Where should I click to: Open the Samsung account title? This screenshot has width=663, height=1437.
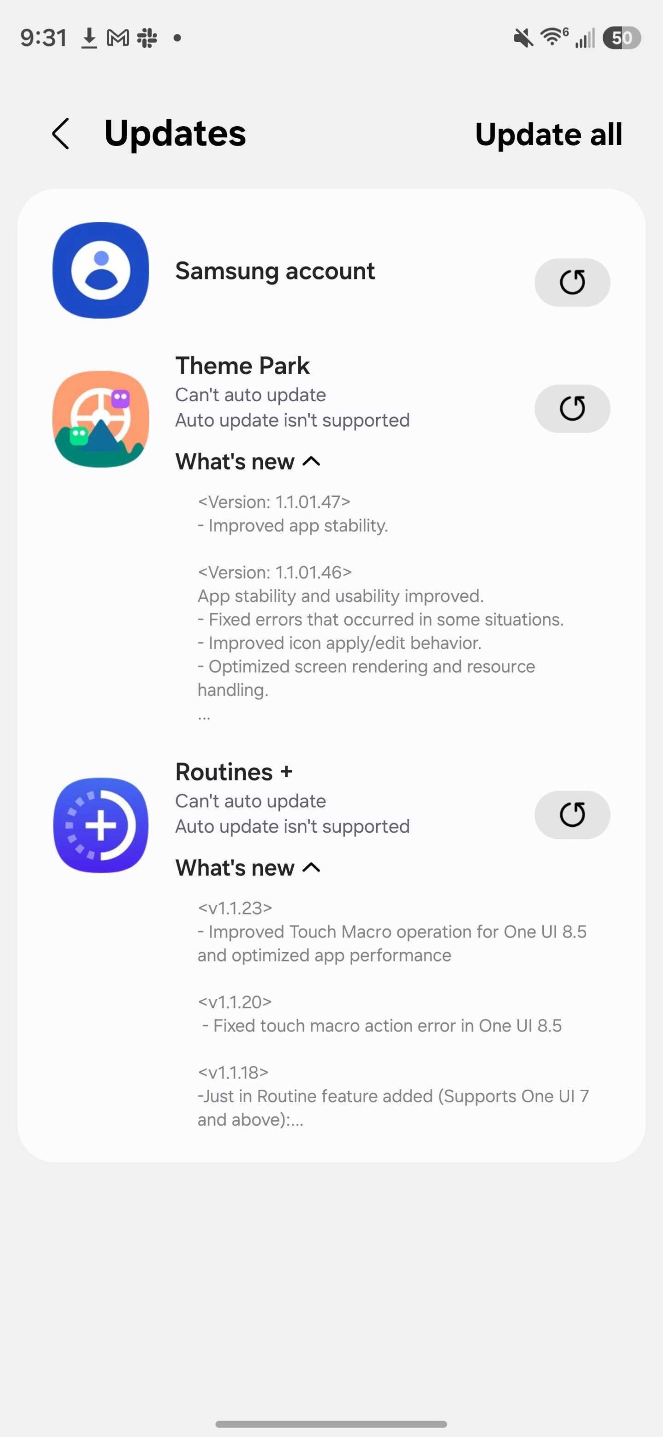click(x=275, y=271)
